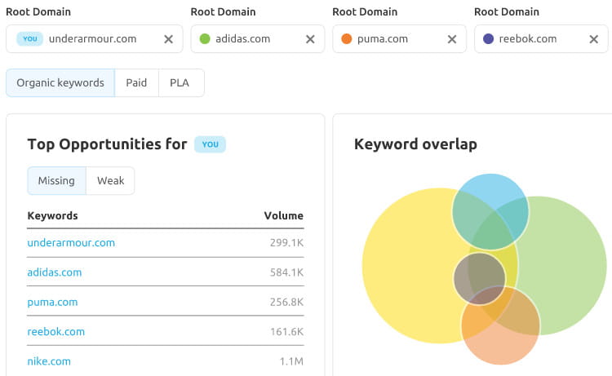This screenshot has height=376, width=612.
Task: Select the Missing opportunities tab
Action: coord(56,180)
